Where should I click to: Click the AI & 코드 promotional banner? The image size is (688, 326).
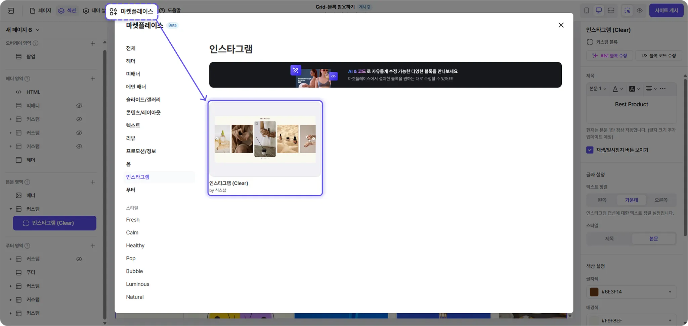(x=385, y=75)
